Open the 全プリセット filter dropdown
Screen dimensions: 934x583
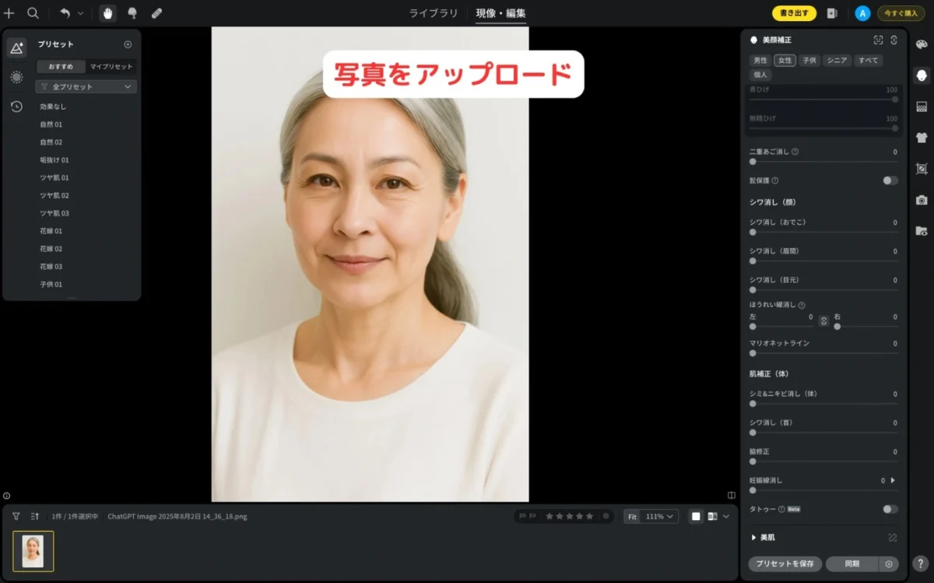[86, 87]
